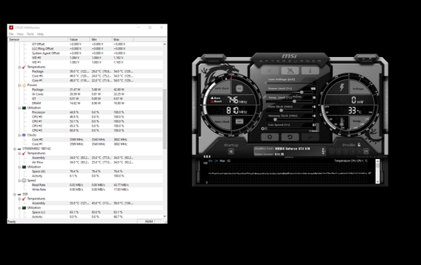Click the Sensor column header

pos(38,40)
